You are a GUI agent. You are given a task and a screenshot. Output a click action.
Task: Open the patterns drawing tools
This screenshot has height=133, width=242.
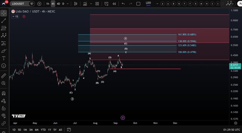[4, 36]
